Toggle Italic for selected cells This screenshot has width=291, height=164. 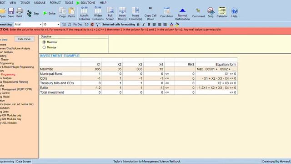[144, 25]
